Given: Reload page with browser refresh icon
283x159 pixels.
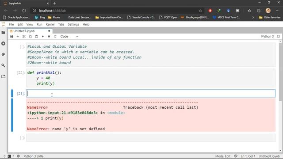Looking at the screenshot, I should pos(24,11).
